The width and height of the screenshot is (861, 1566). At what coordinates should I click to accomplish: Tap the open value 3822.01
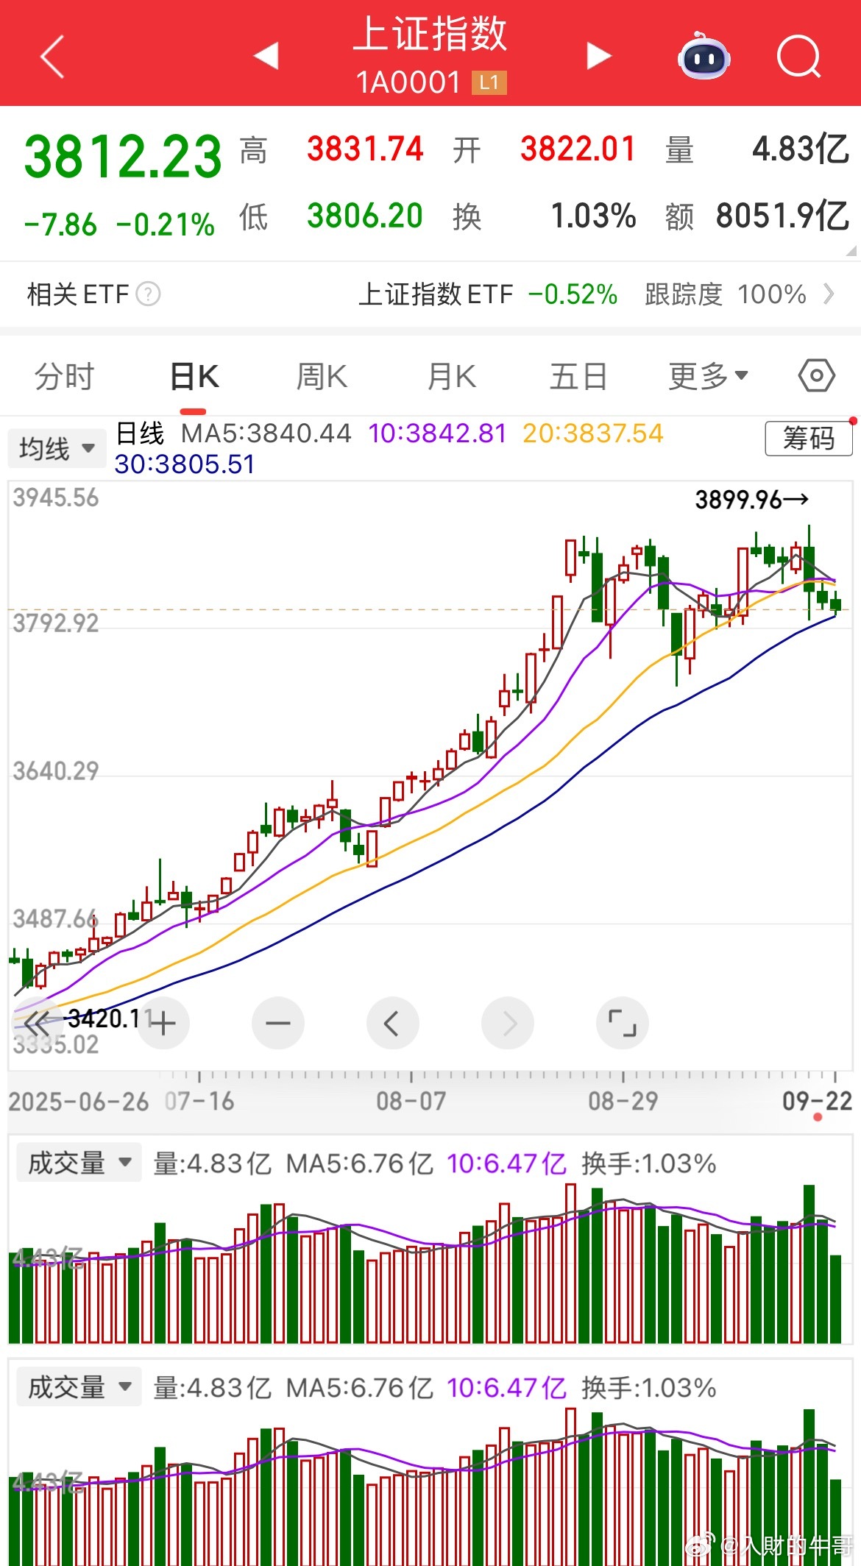[578, 149]
